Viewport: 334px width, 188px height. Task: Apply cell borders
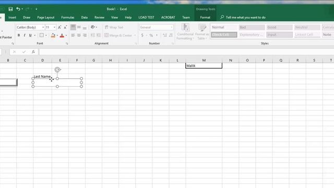coord(42,35)
